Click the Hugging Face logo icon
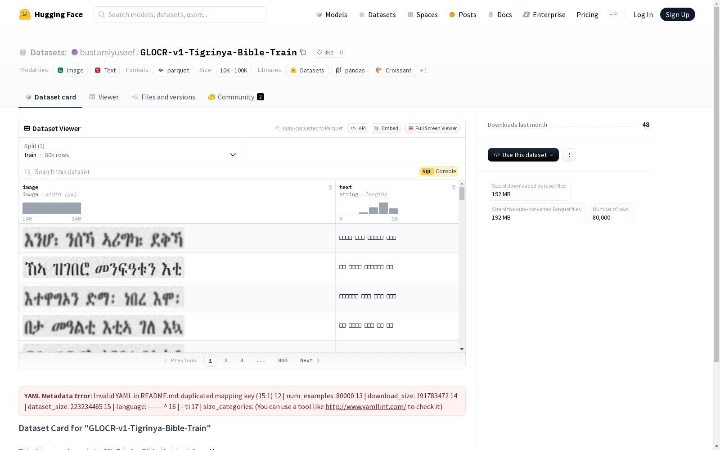This screenshot has width=720, height=450. (x=25, y=14)
